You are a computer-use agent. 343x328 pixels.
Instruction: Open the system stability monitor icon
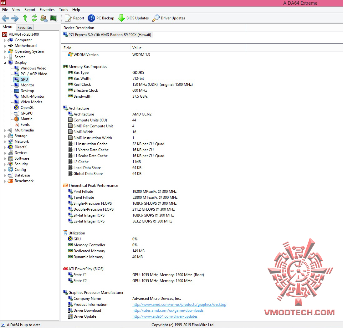click(x=54, y=18)
